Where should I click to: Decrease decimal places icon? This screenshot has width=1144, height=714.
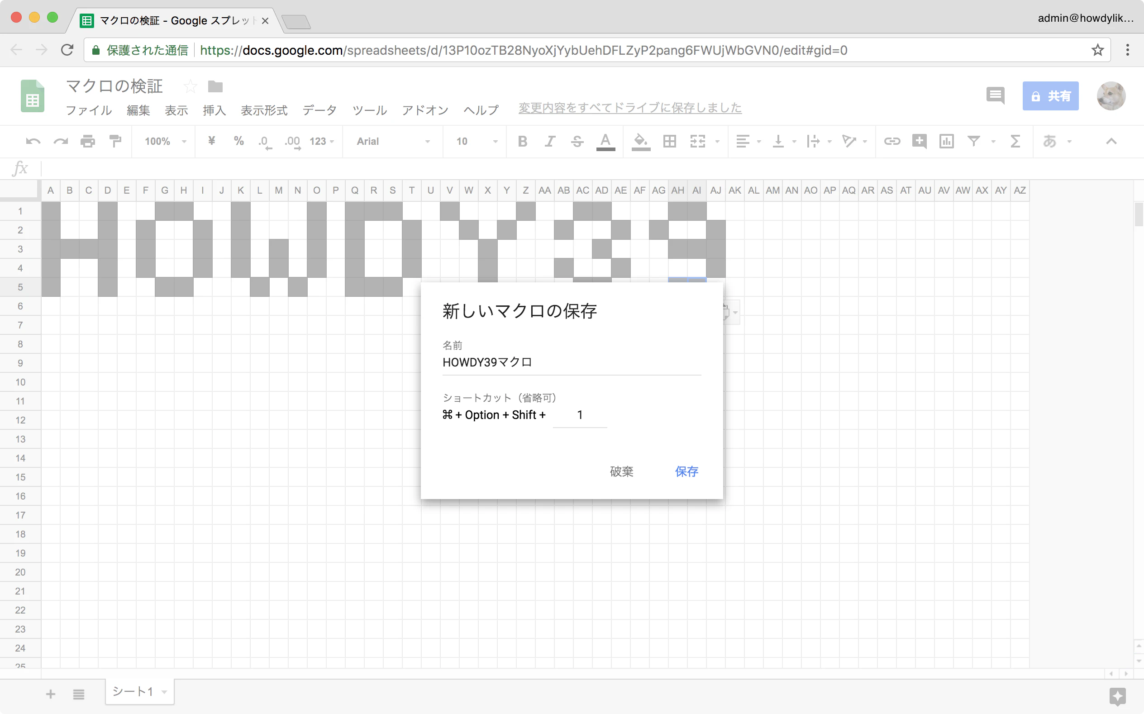tap(265, 142)
